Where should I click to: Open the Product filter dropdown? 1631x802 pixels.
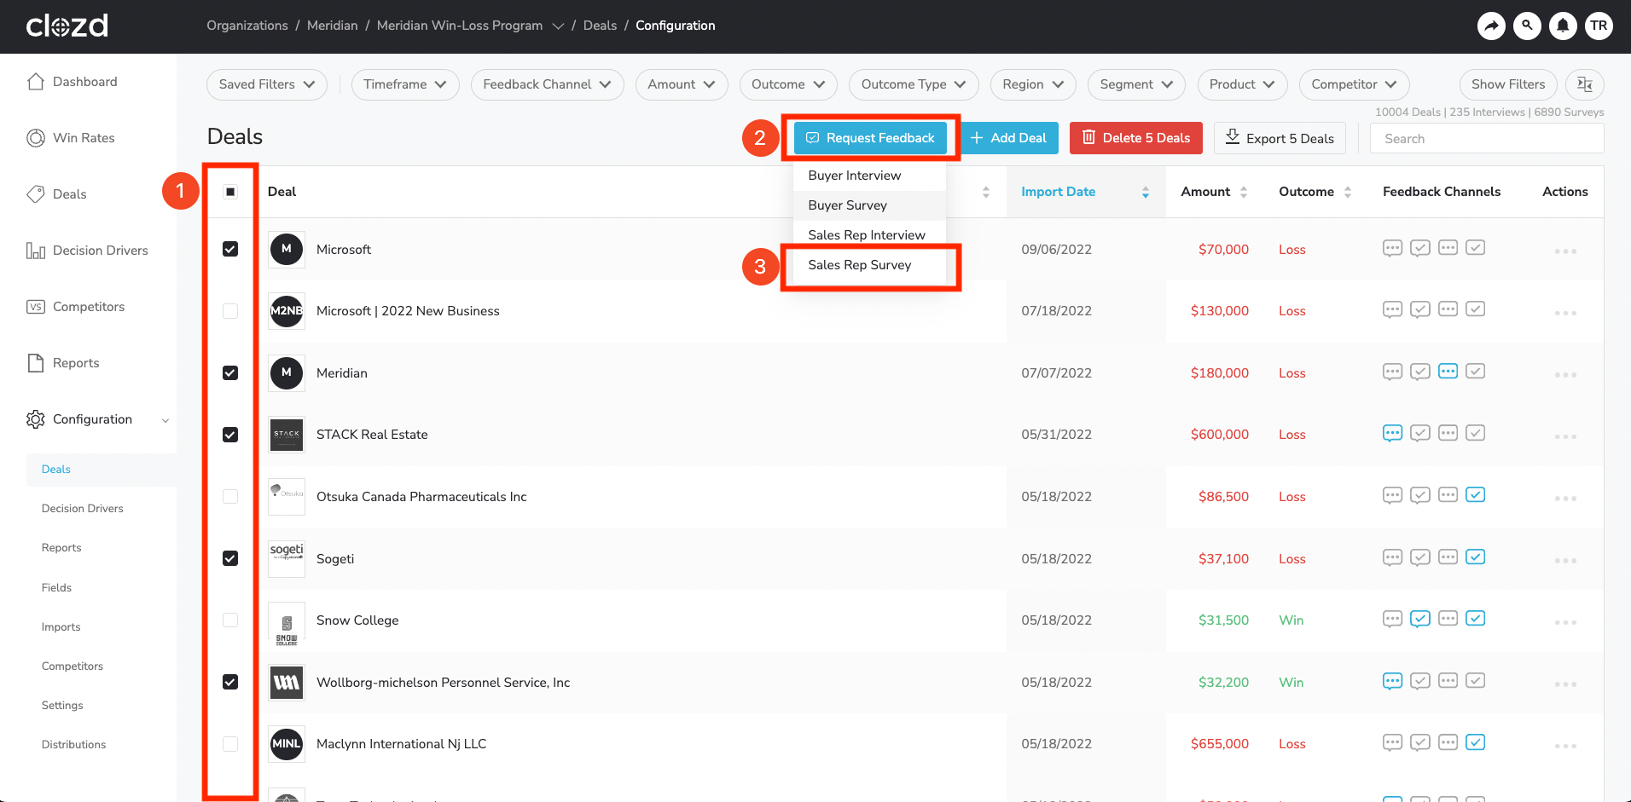click(x=1242, y=84)
